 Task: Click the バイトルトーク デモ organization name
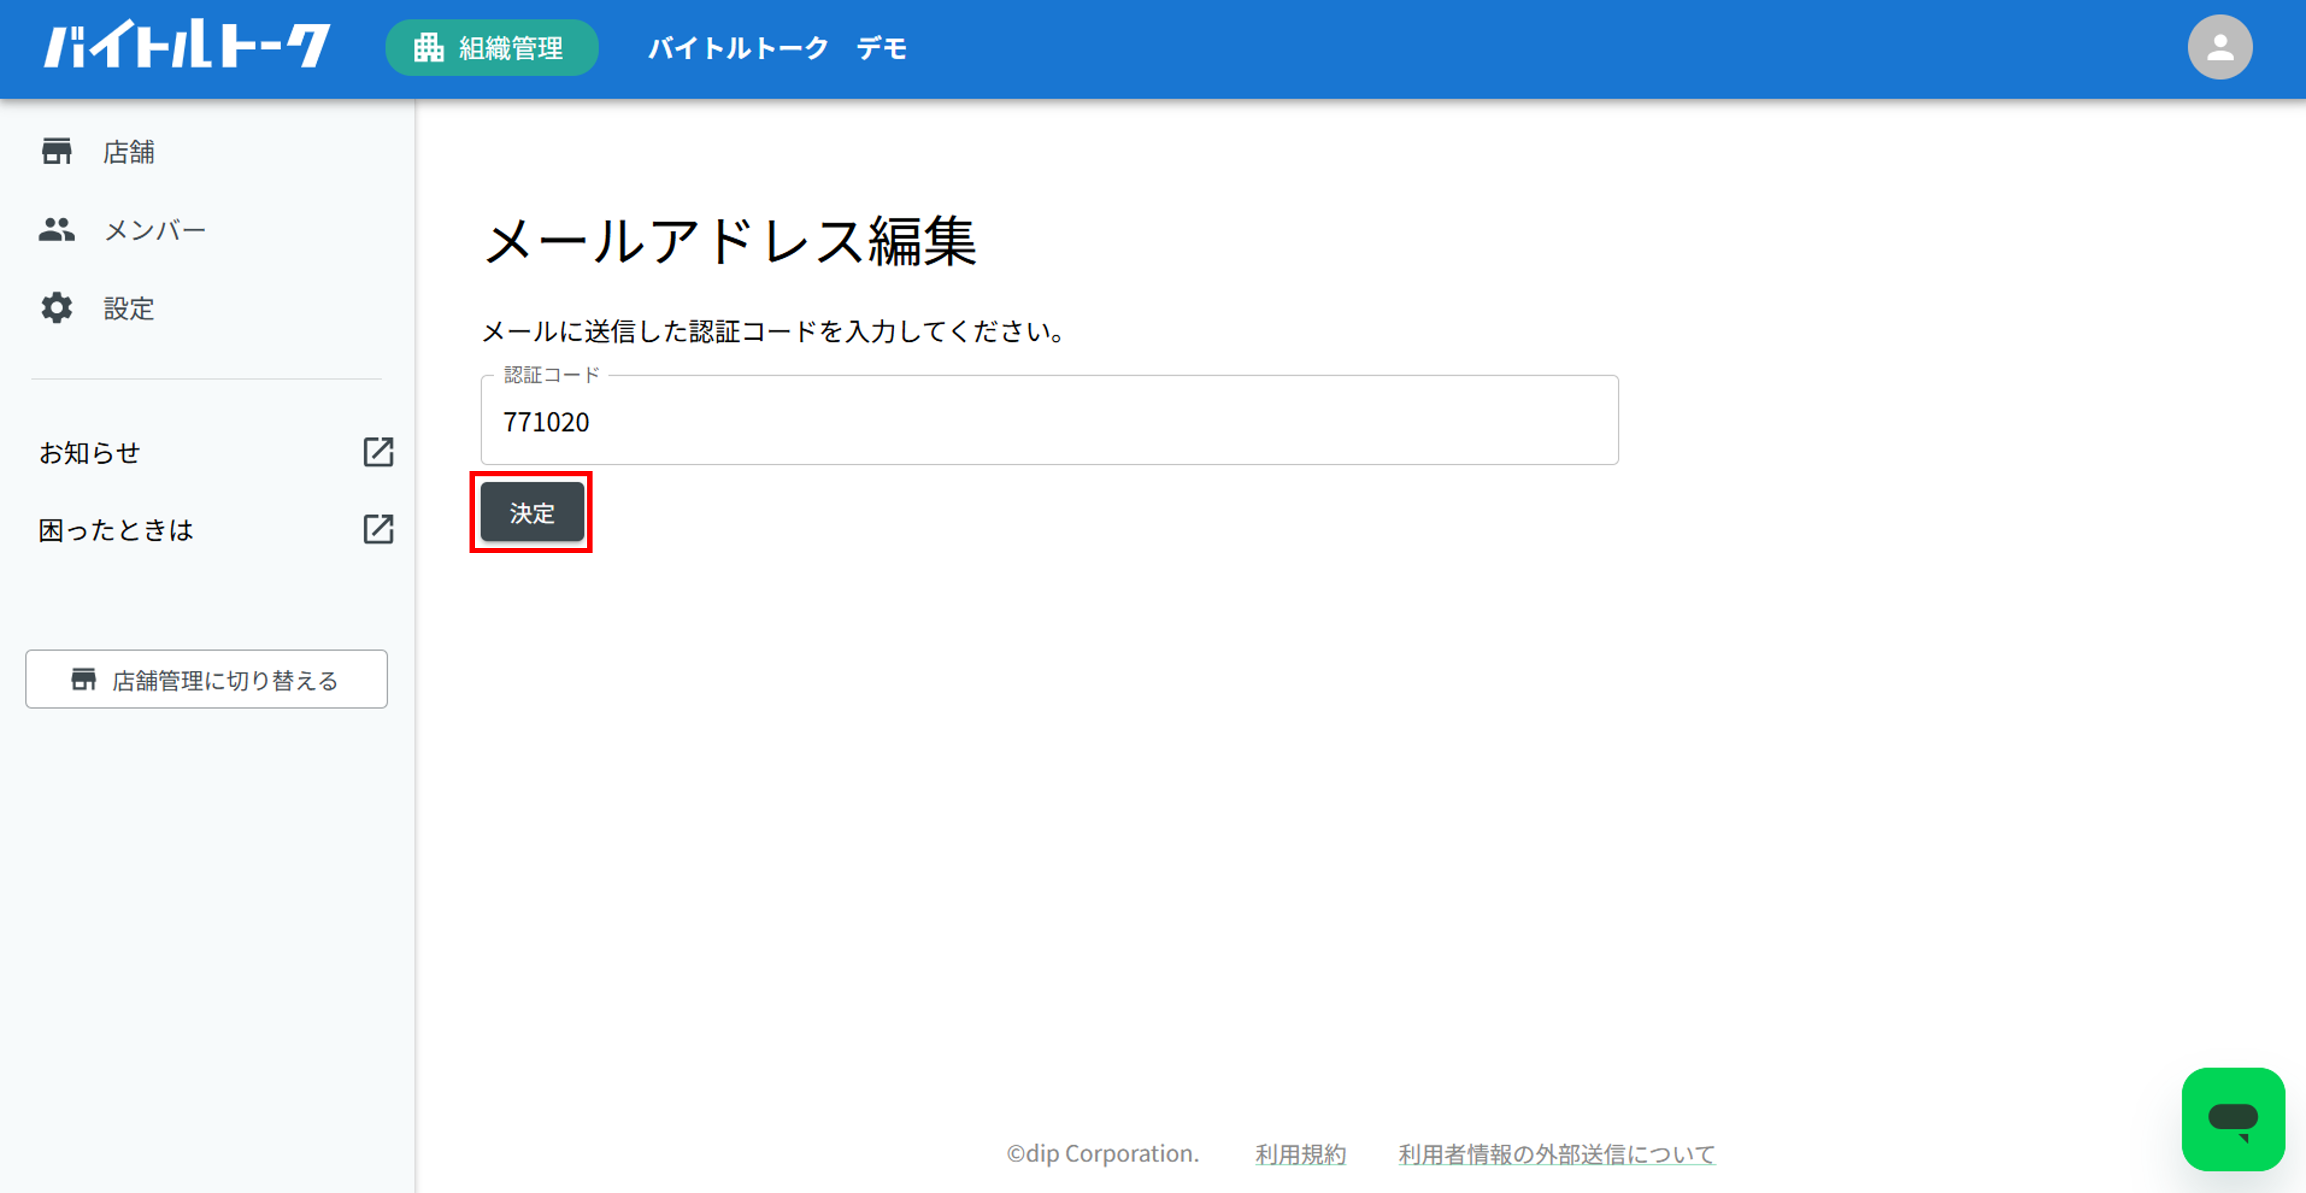(777, 47)
